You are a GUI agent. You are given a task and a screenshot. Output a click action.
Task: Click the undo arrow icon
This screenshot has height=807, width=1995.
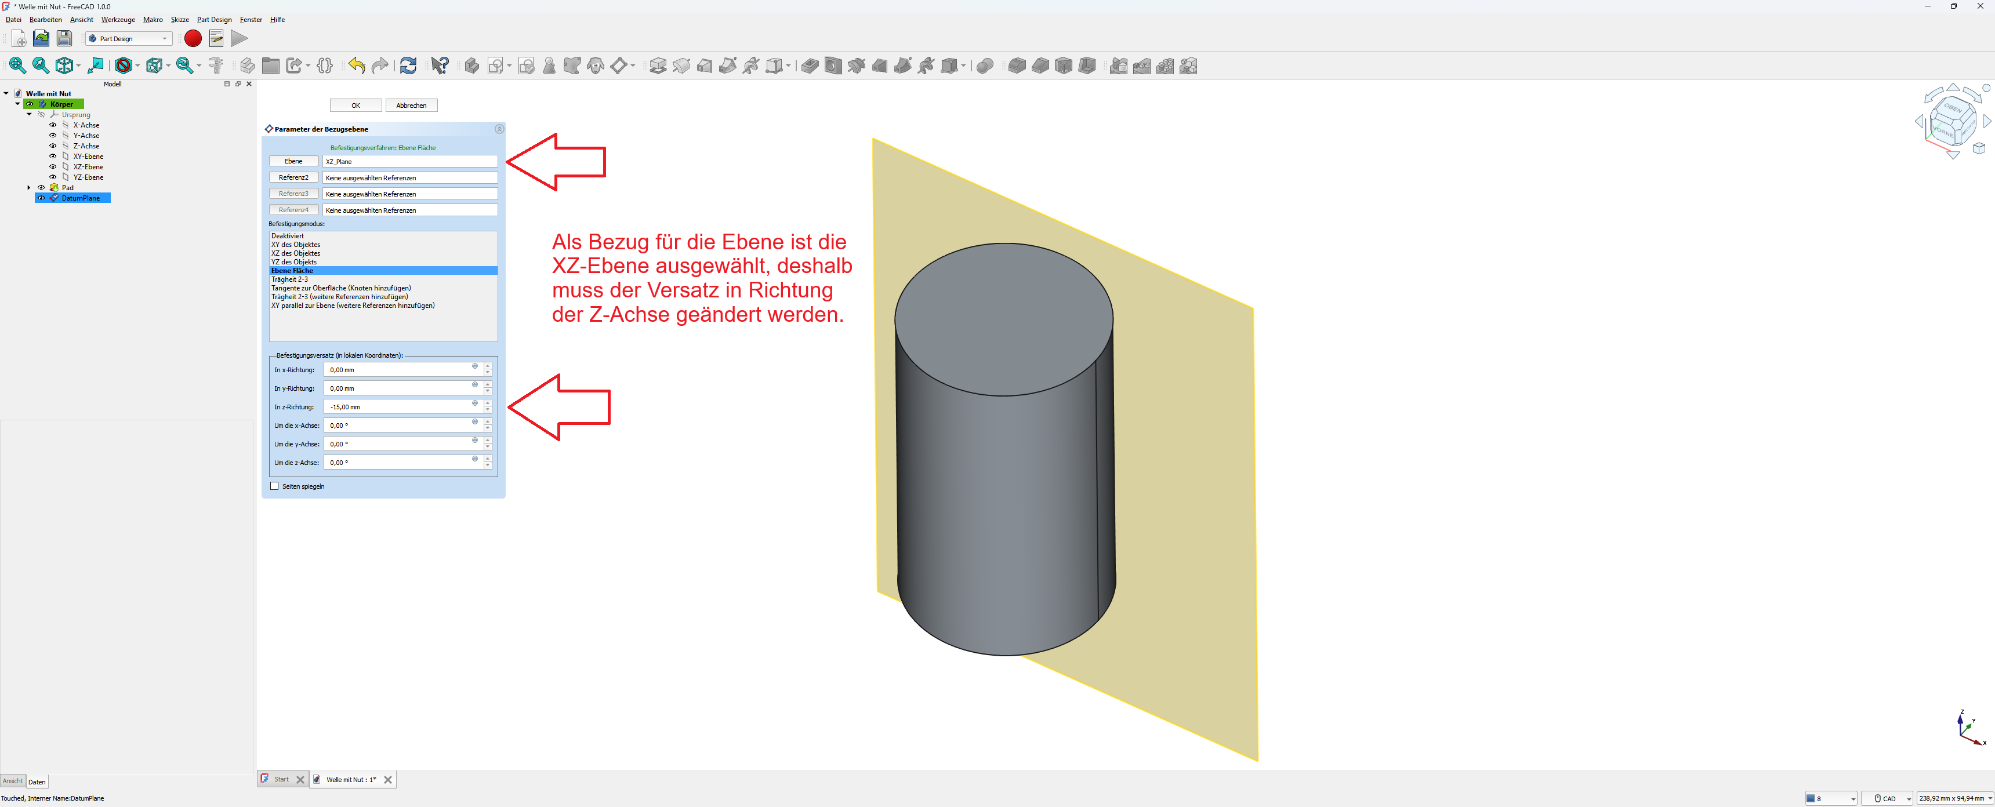point(356,66)
